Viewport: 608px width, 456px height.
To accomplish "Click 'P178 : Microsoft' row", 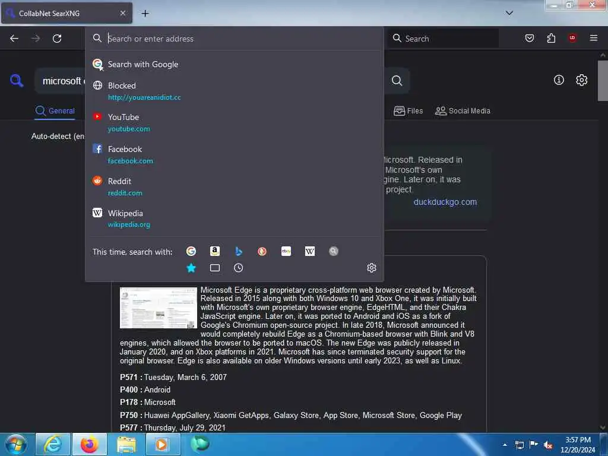I will [148, 403].
